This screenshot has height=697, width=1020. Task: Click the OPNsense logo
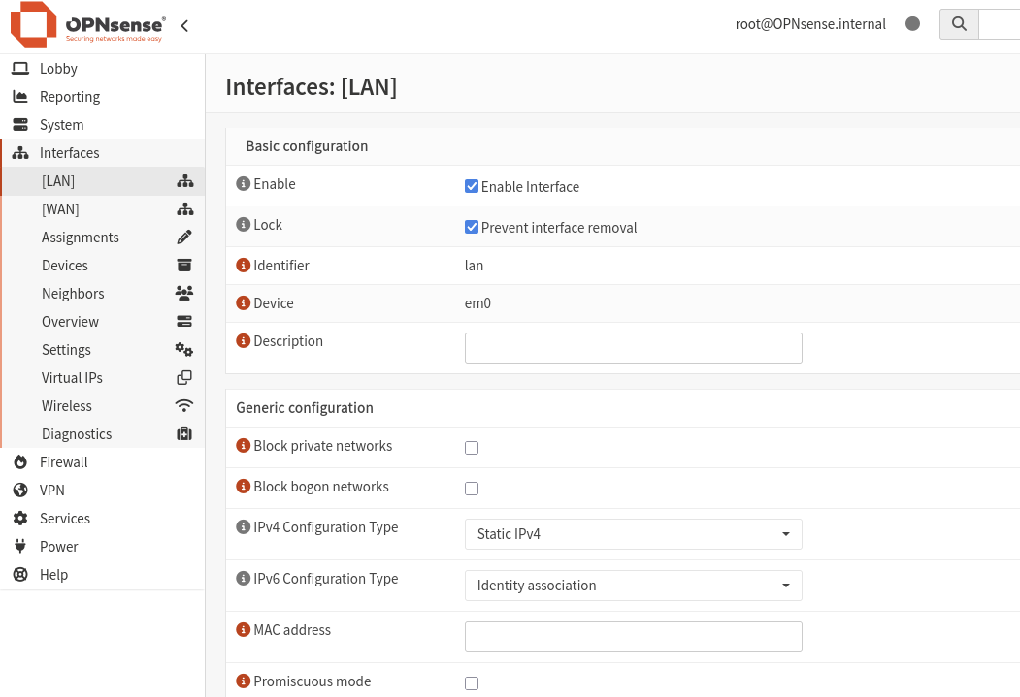coord(87,24)
